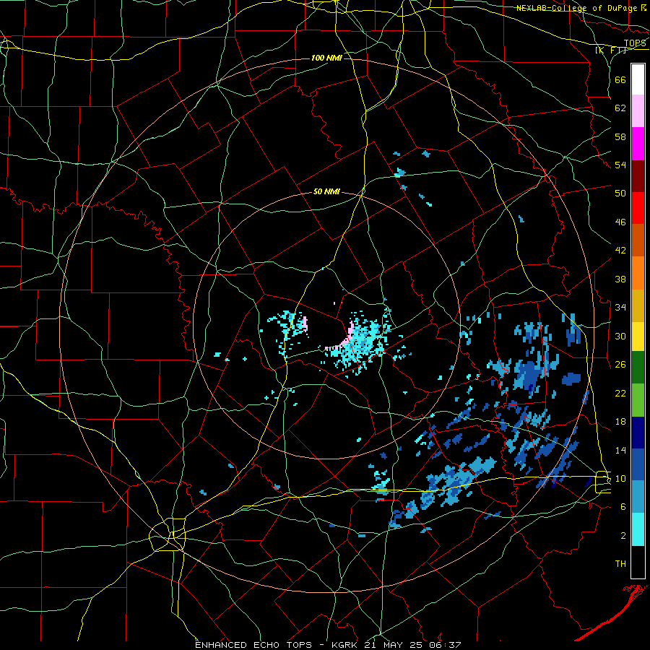Select the legend value '50'
This screenshot has height=650, width=650.
tap(620, 193)
